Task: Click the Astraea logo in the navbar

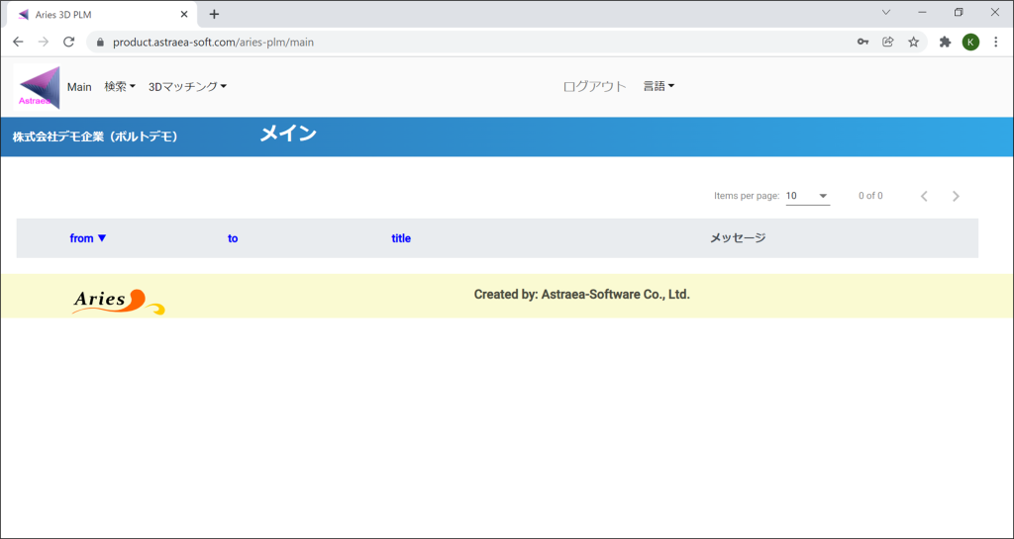Action: tap(39, 87)
